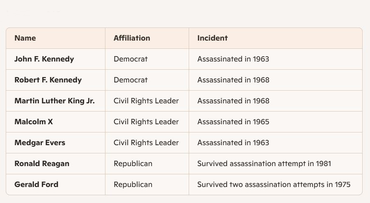Select Civil Rights Leader in Medgar Evers row
Image resolution: width=370 pixels, height=203 pixels.
pyautogui.click(x=146, y=143)
